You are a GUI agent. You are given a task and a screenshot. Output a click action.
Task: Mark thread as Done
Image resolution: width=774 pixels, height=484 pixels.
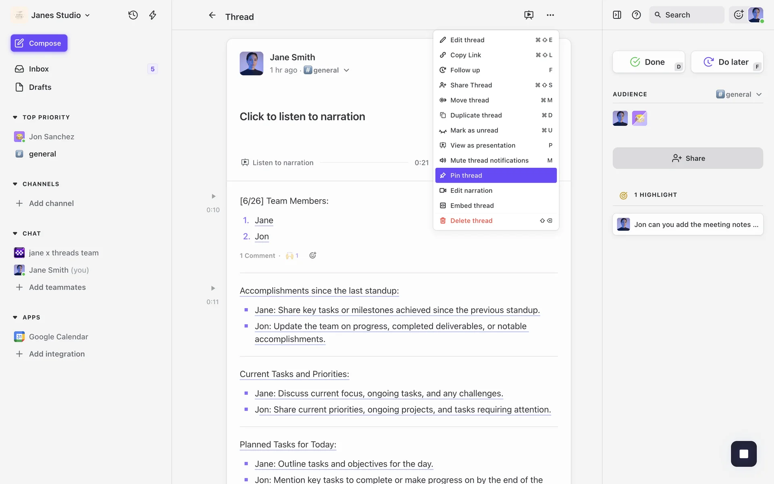[x=648, y=62]
